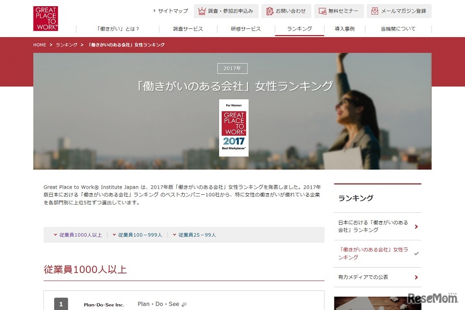Viewport: 465px width, 310px height.
Task: Click the 従業員1000人以上 section heading
Action: pyautogui.click(x=85, y=269)
